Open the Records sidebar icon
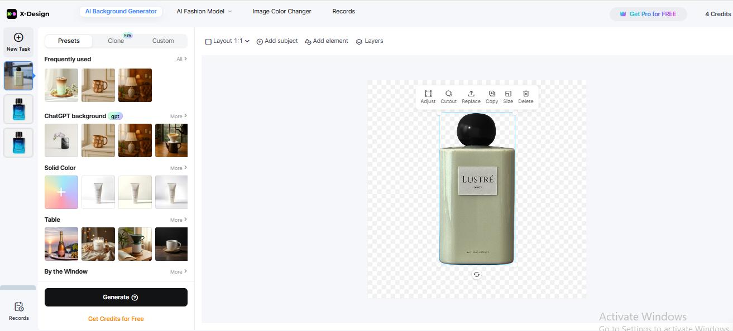This screenshot has width=733, height=331. [18, 311]
